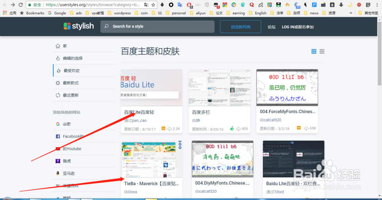Click Facebook icon in sidebar
Screen dimensions: 382x200
pyautogui.click(x=58, y=137)
